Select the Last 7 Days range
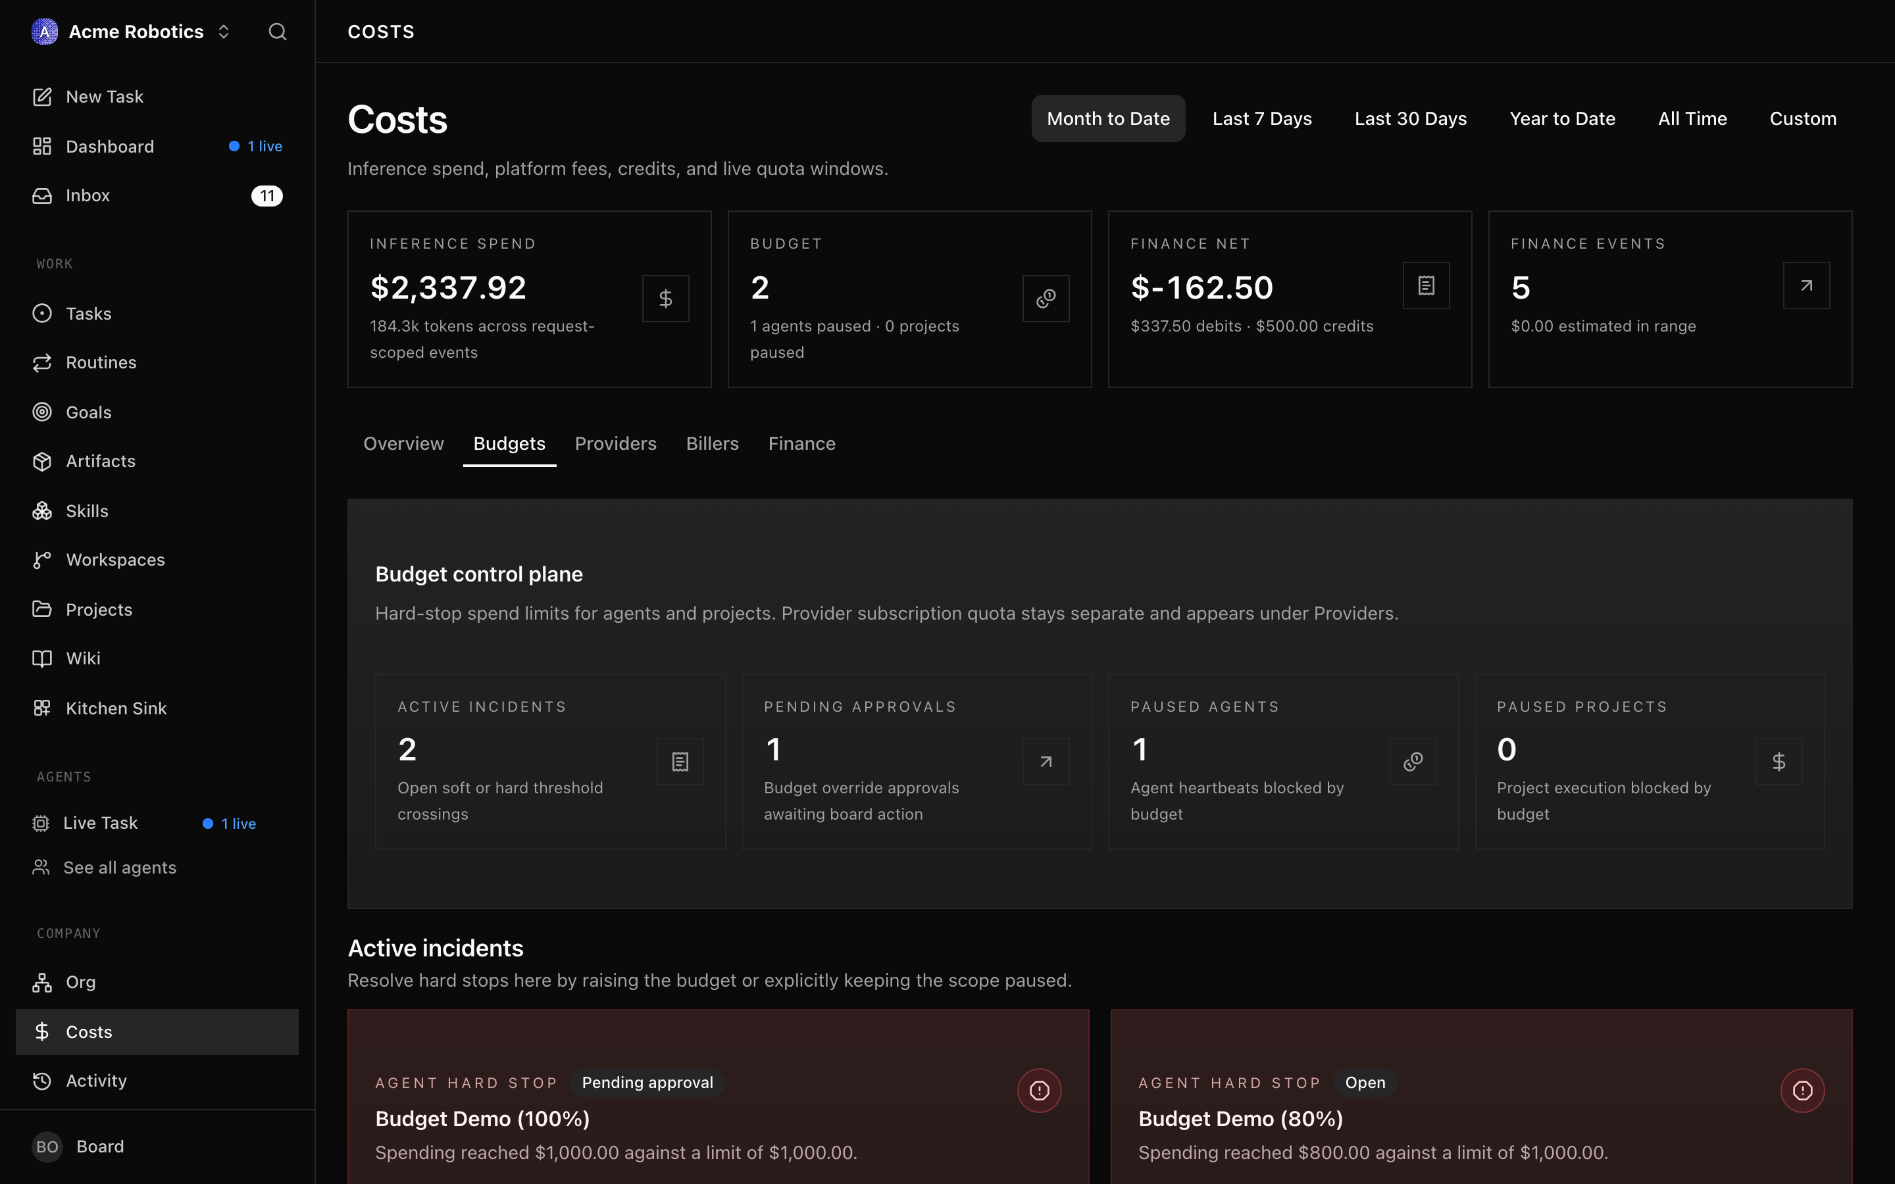The height and width of the screenshot is (1184, 1895). [x=1262, y=118]
